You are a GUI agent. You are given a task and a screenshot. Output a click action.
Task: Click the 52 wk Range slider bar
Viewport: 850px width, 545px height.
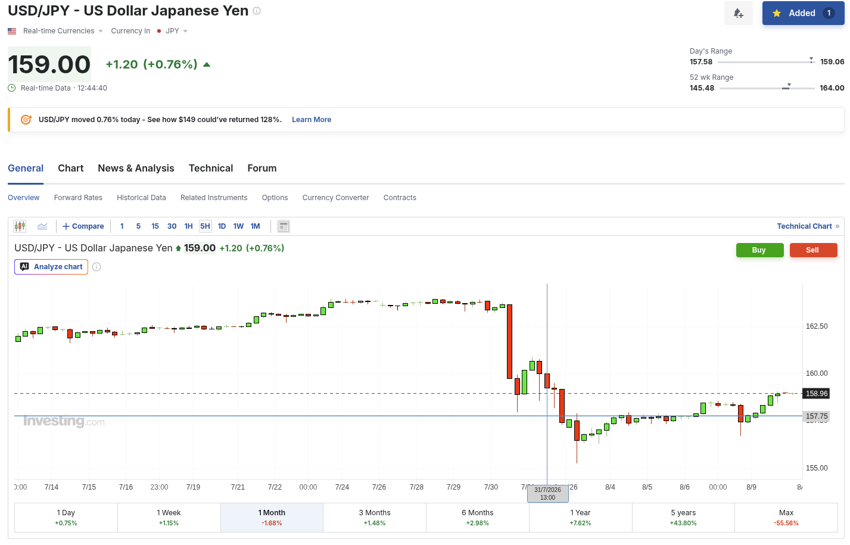point(767,88)
